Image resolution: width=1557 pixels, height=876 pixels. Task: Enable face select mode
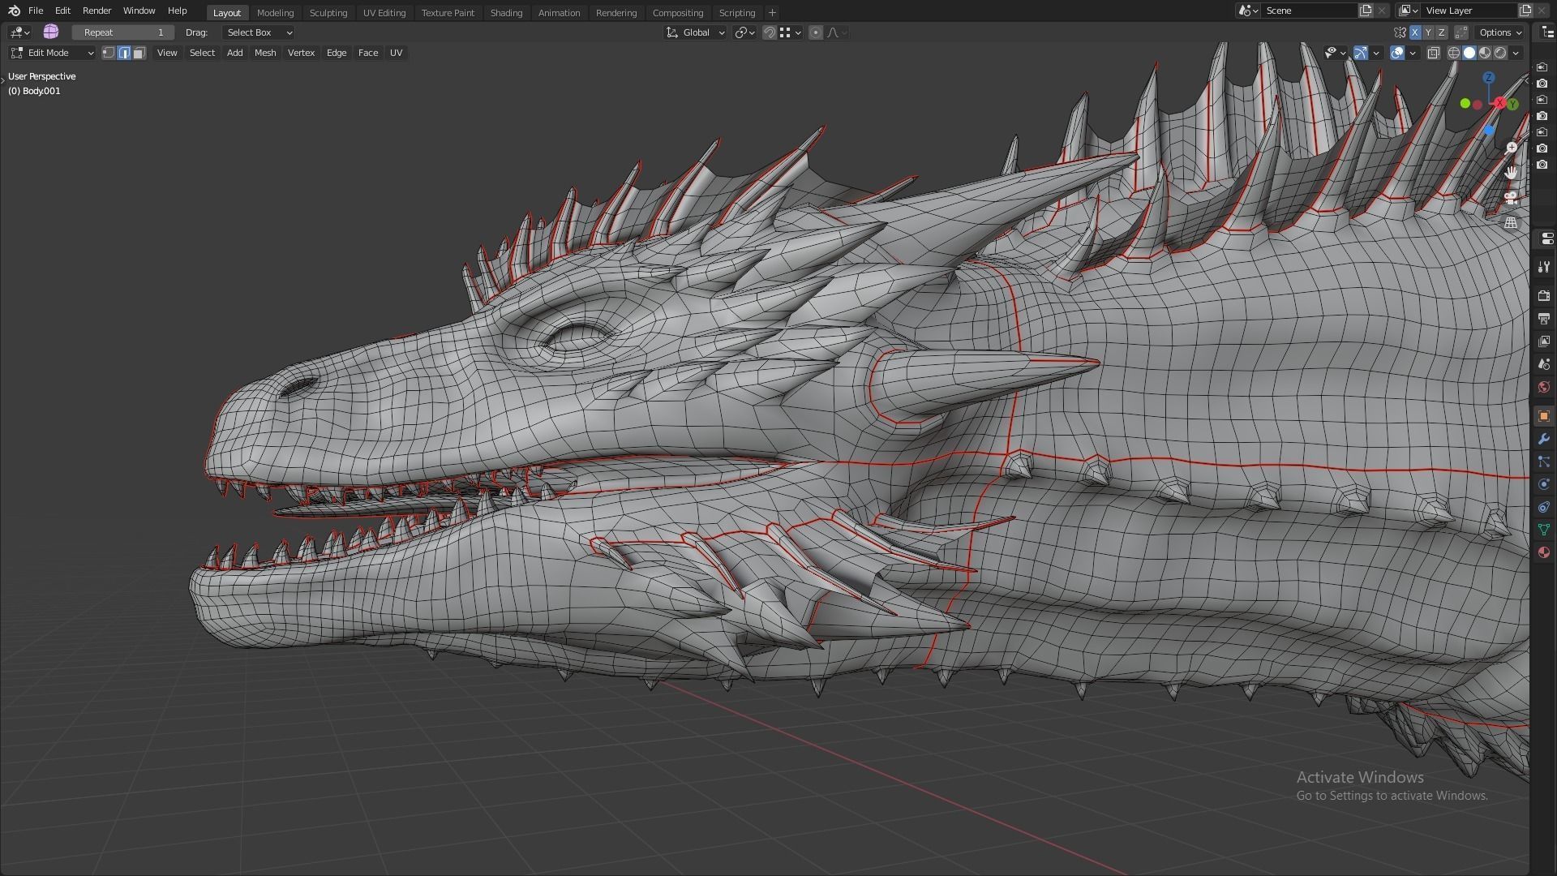(139, 53)
